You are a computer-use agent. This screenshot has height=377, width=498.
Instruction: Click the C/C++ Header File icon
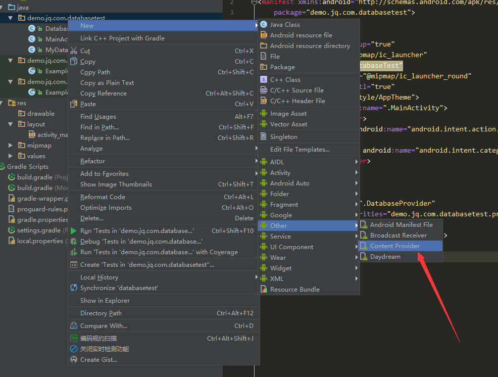pyautogui.click(x=263, y=101)
